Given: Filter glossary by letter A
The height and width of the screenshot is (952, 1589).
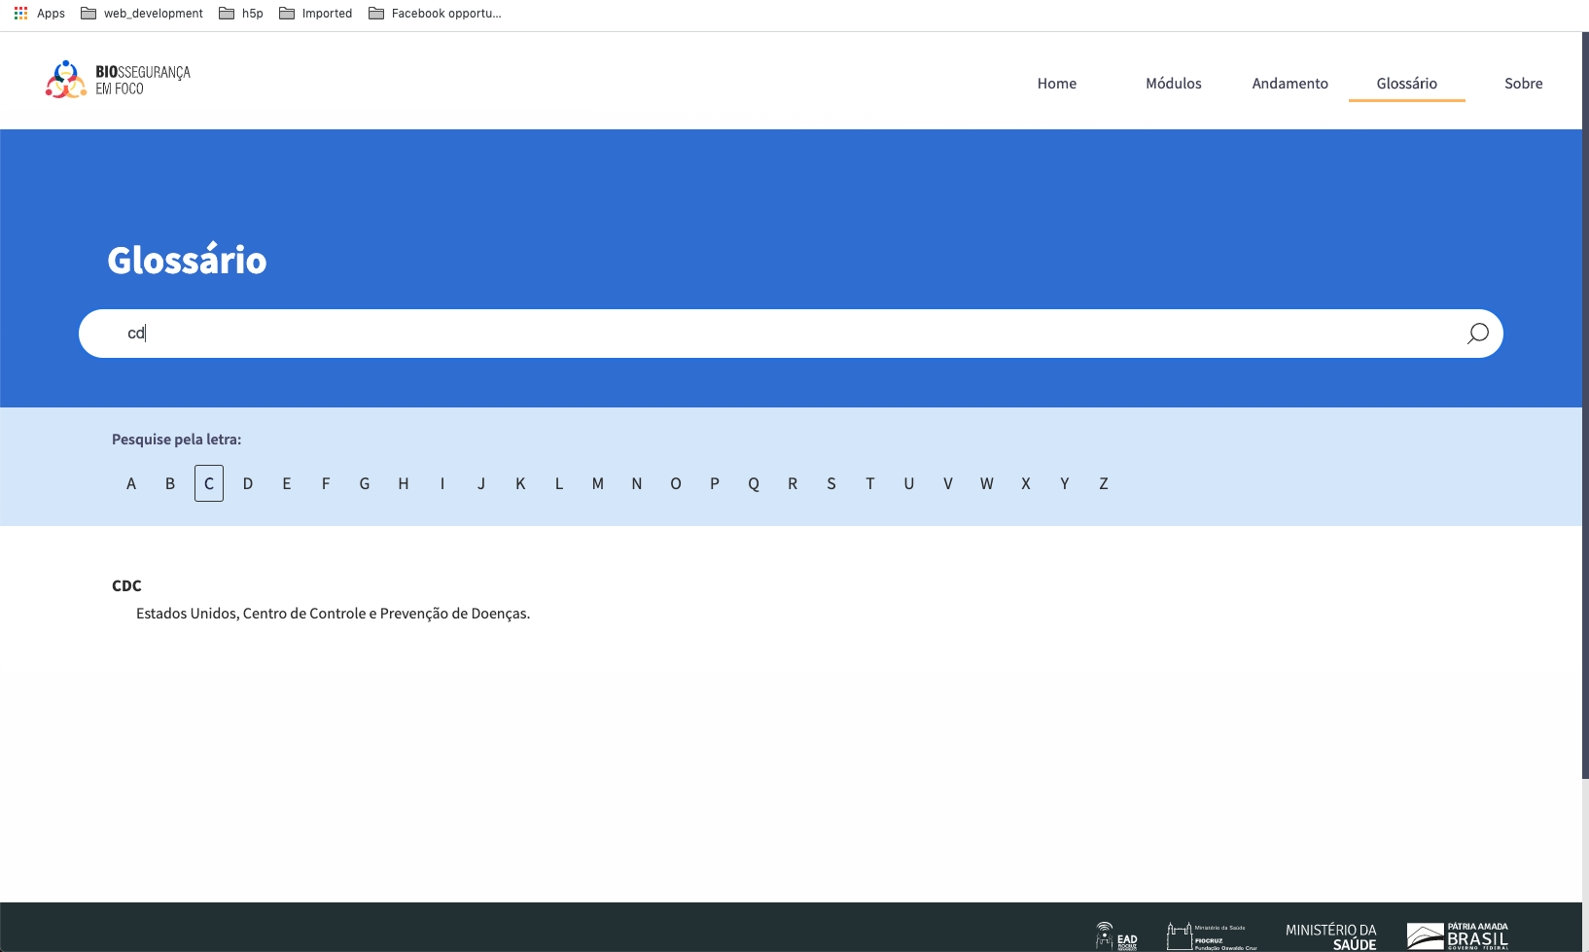Looking at the screenshot, I should (131, 483).
